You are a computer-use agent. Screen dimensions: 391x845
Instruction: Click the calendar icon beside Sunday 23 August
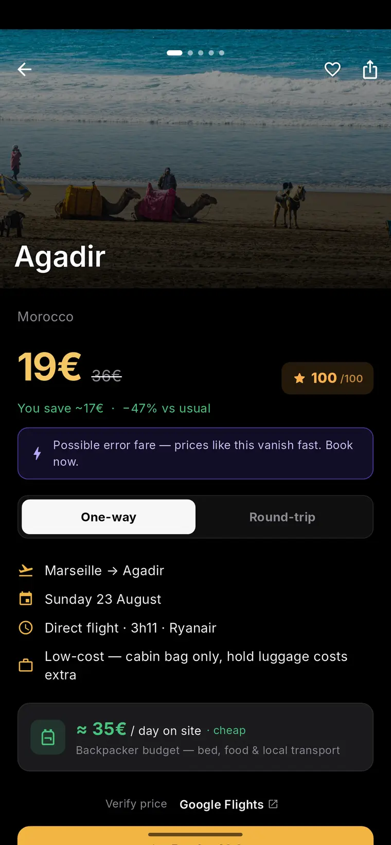[x=26, y=599]
